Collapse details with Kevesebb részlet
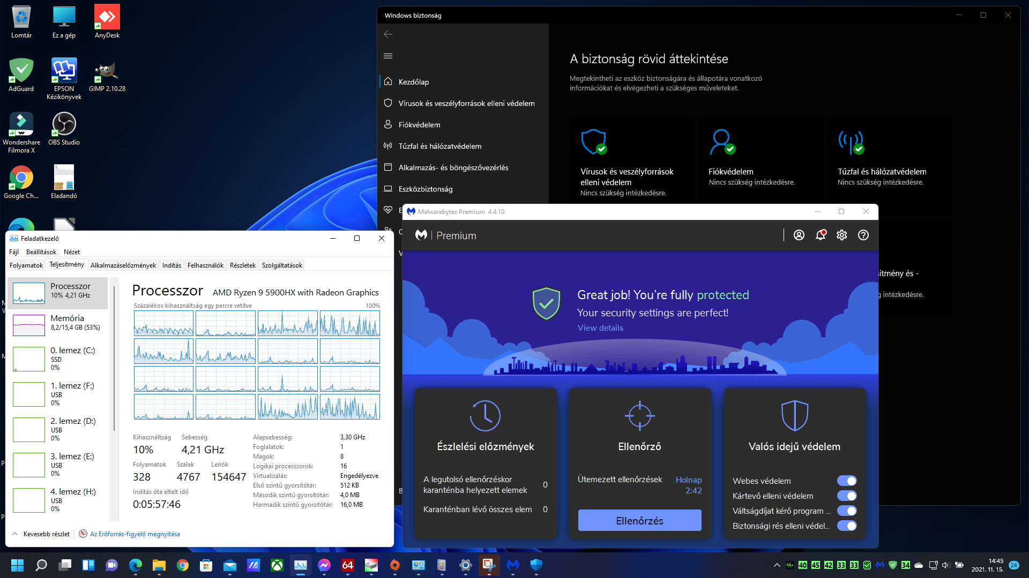This screenshot has width=1029, height=578. 41,534
